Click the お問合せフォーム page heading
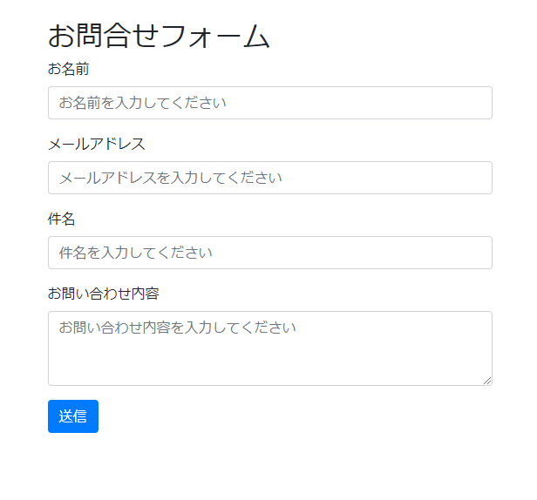Viewport: 537px width, 500px height. [x=159, y=36]
